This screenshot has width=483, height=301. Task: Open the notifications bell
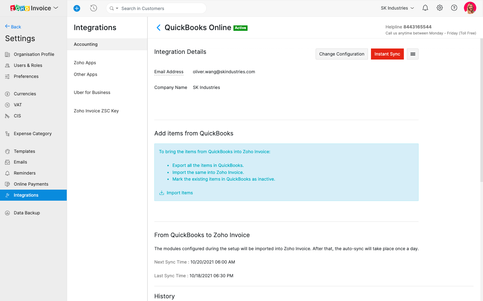pyautogui.click(x=425, y=8)
